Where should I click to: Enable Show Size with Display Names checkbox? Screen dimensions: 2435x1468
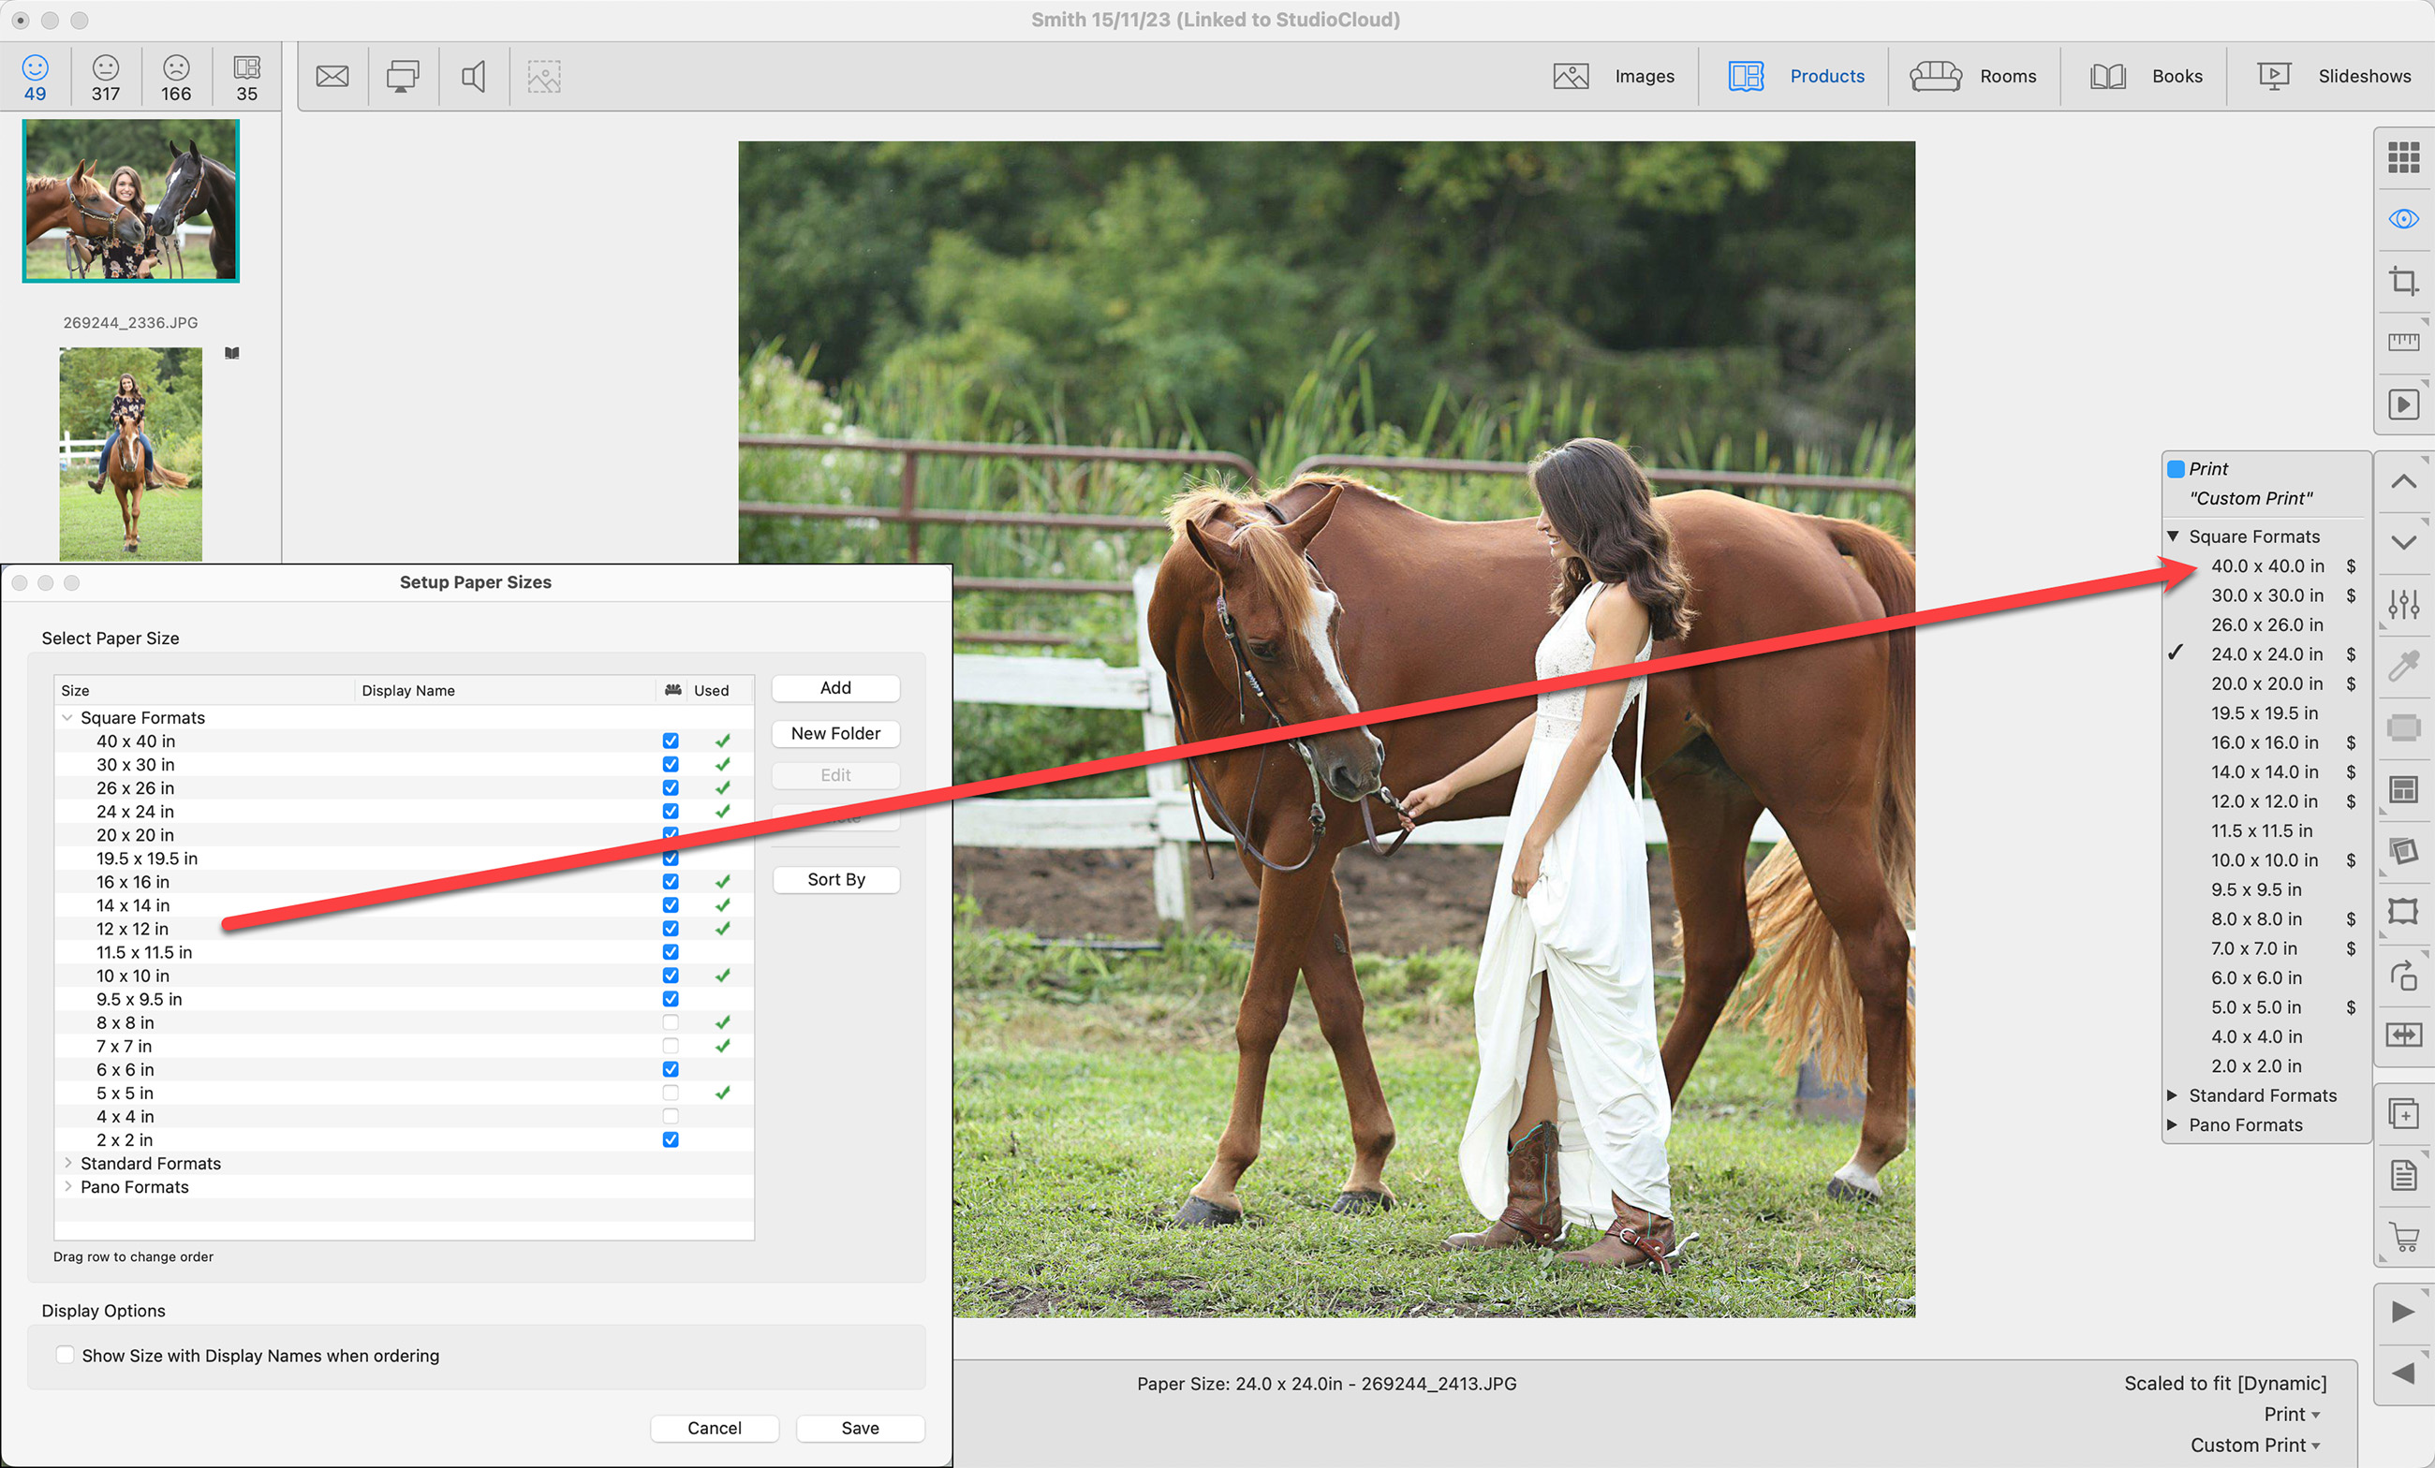(66, 1355)
